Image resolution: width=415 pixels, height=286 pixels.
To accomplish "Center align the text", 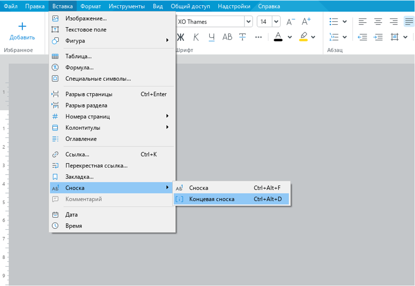I will pyautogui.click(x=378, y=22).
